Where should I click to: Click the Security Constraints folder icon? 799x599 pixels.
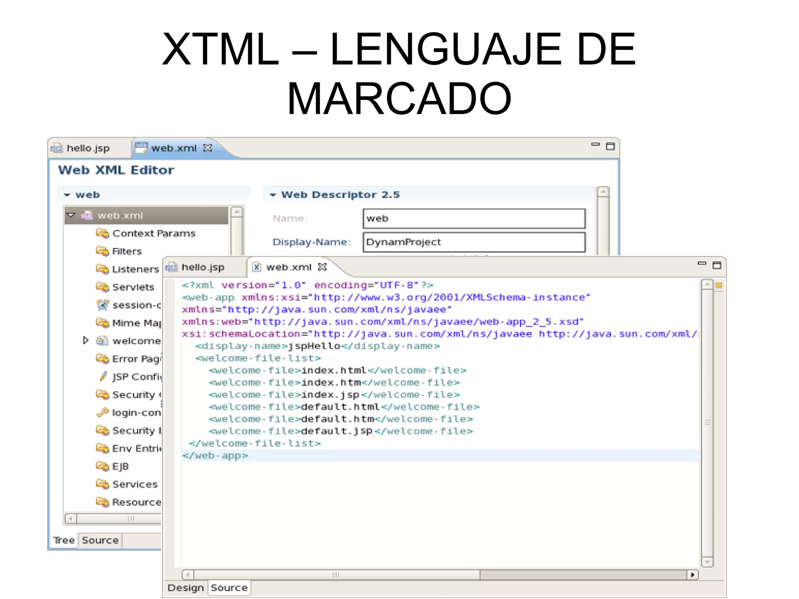pos(102,395)
